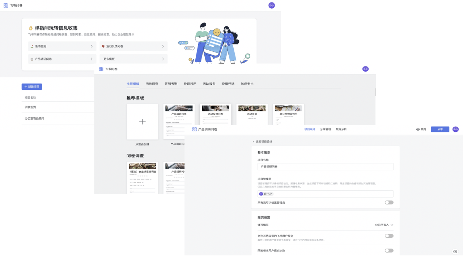Enable 允许其他公司的飞书用户提交 toggle
Screen dimensions: 463x258
[x=389, y=236]
